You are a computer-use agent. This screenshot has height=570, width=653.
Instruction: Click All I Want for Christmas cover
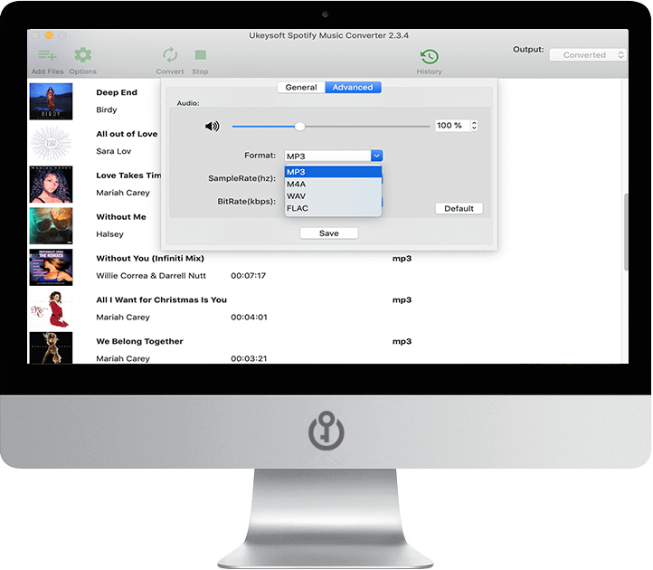[51, 309]
